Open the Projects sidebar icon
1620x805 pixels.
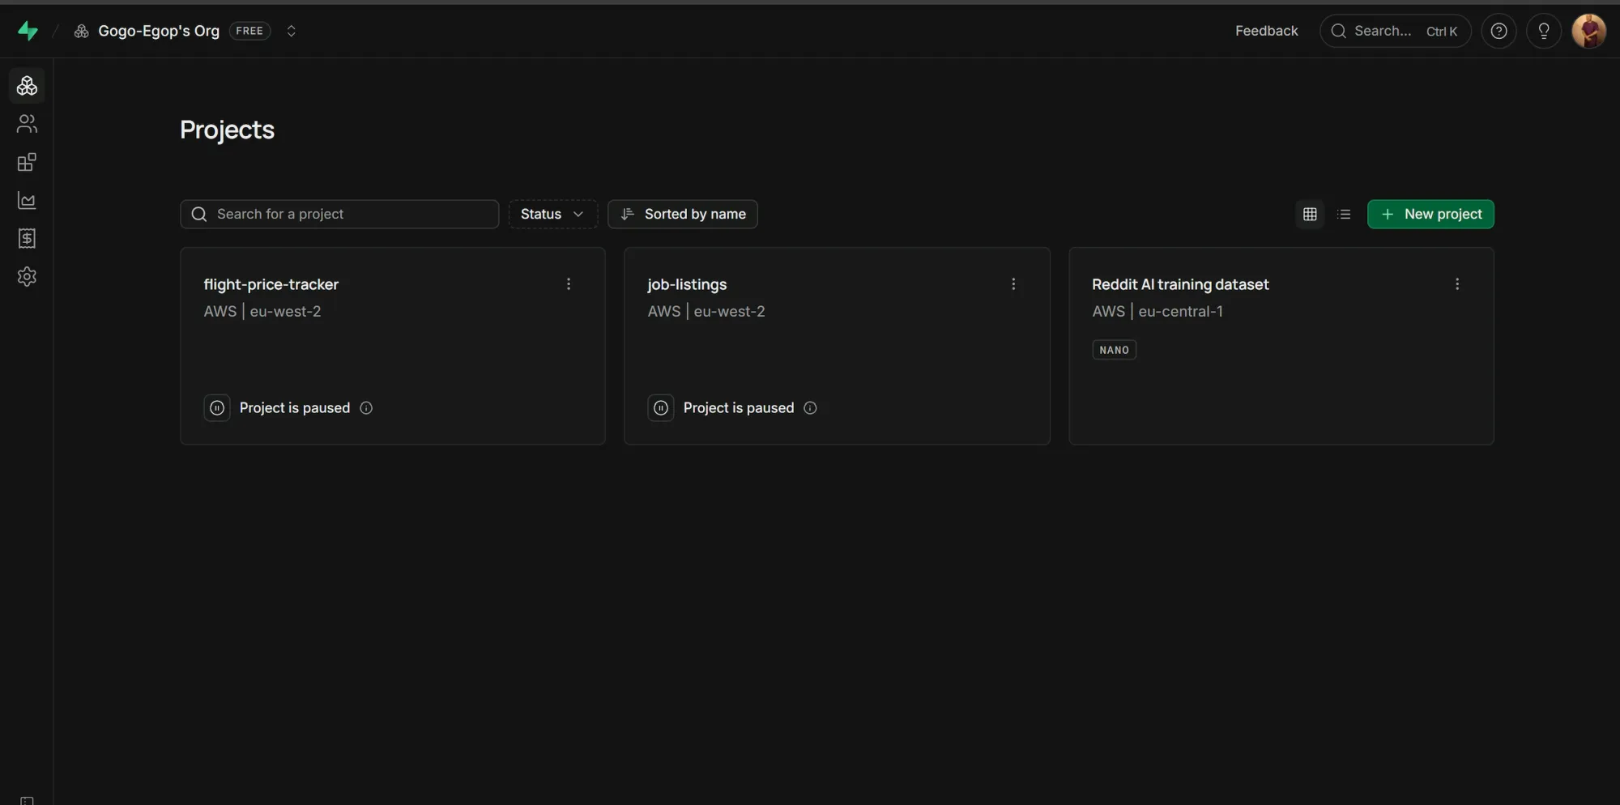pyautogui.click(x=27, y=86)
